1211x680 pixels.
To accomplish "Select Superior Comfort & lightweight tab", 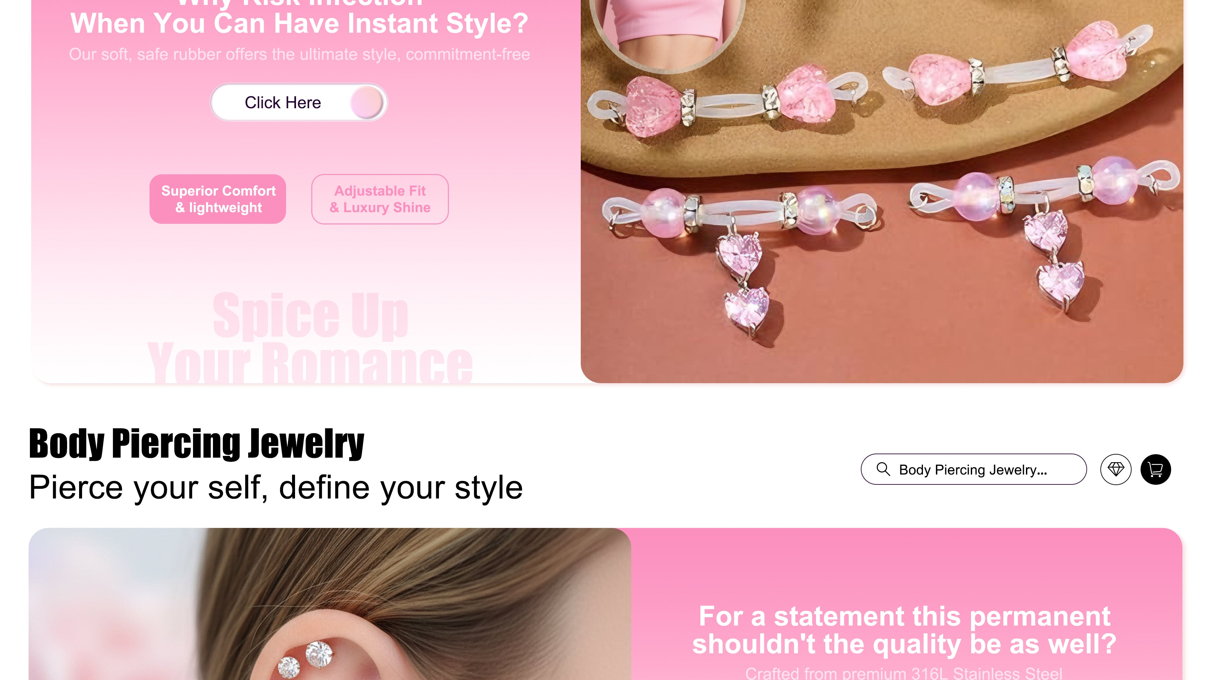I will [218, 199].
